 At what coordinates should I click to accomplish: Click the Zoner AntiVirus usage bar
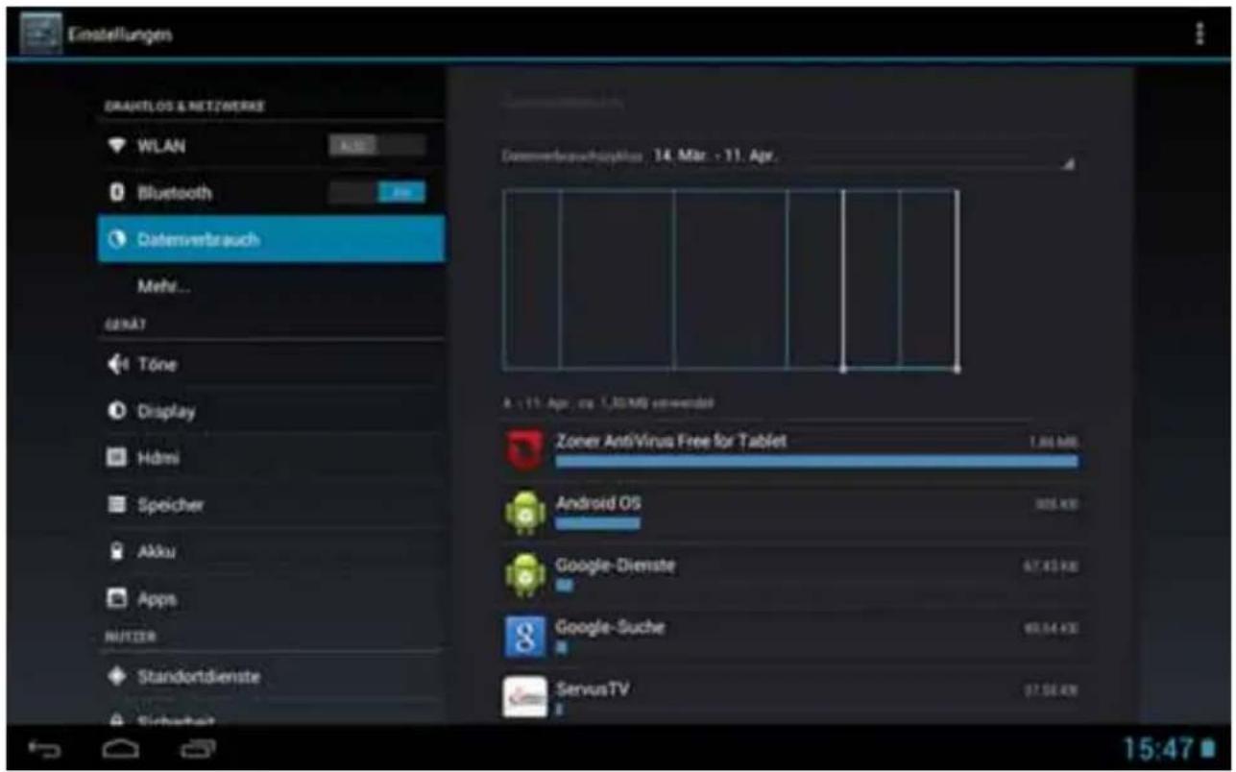[816, 462]
